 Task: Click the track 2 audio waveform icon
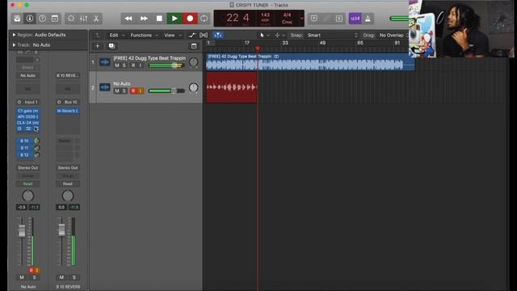[105, 87]
